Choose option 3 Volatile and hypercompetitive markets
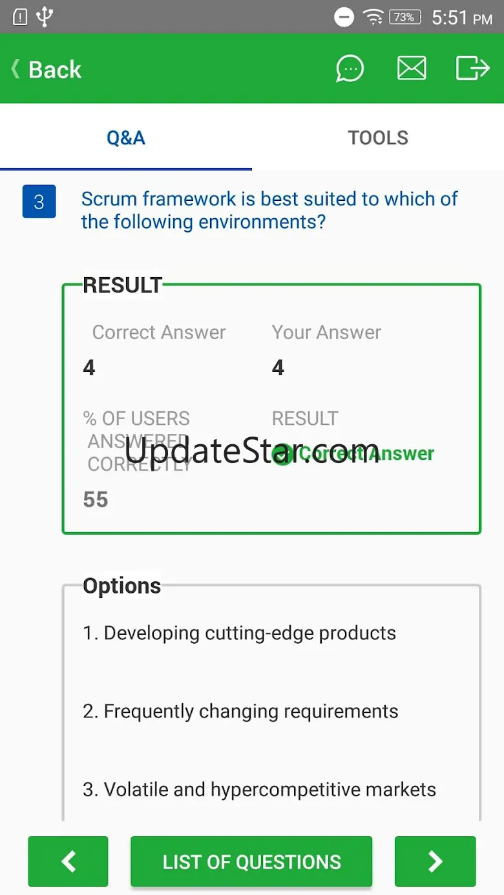 click(x=259, y=789)
